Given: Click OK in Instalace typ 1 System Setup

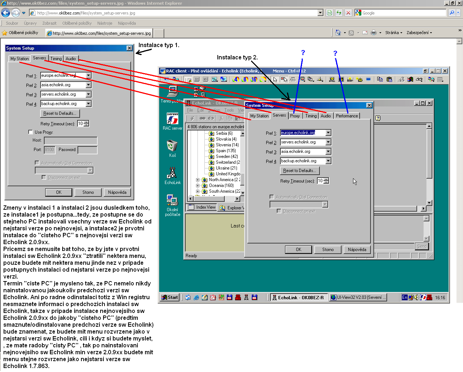Looking at the screenshot, I should 59,192.
